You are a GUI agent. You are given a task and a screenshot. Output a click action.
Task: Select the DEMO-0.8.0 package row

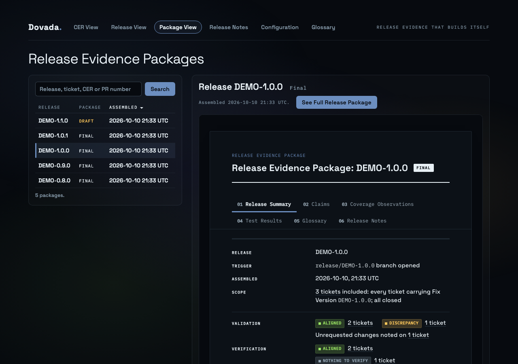[105, 180]
